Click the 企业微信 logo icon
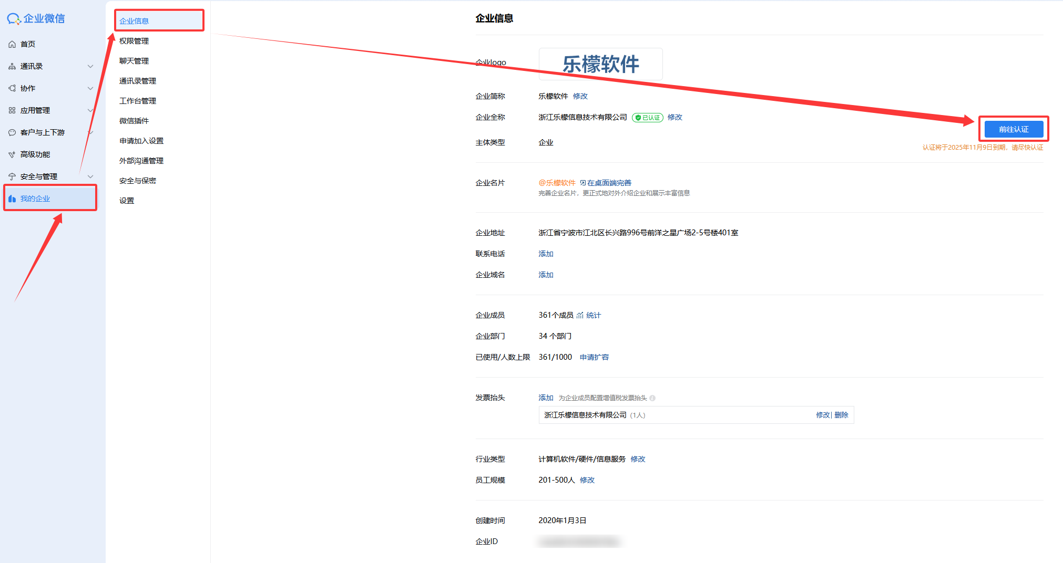 point(14,19)
